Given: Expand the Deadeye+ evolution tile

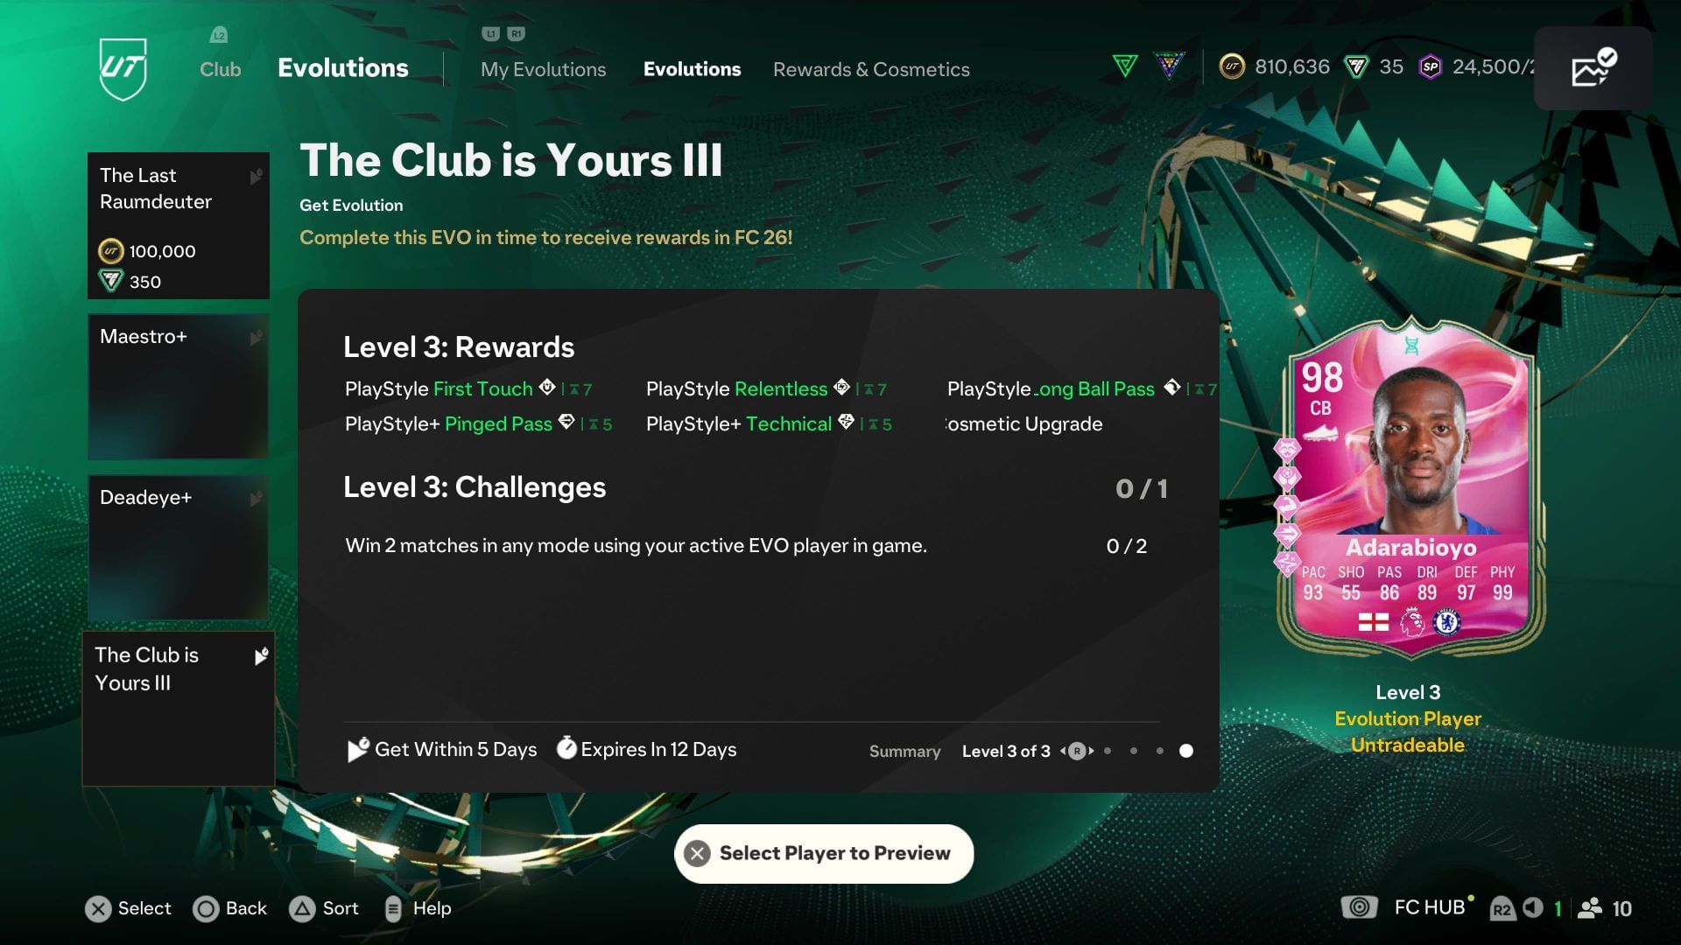Looking at the screenshot, I should click(179, 548).
